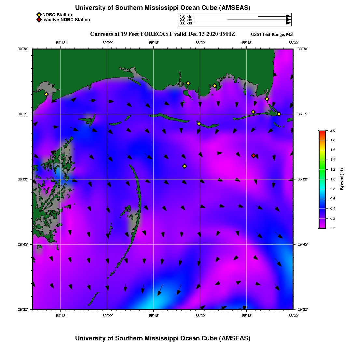358x342 pixels.
Task: Select the westernmost yellow NDBC station marker
Action: (47, 94)
